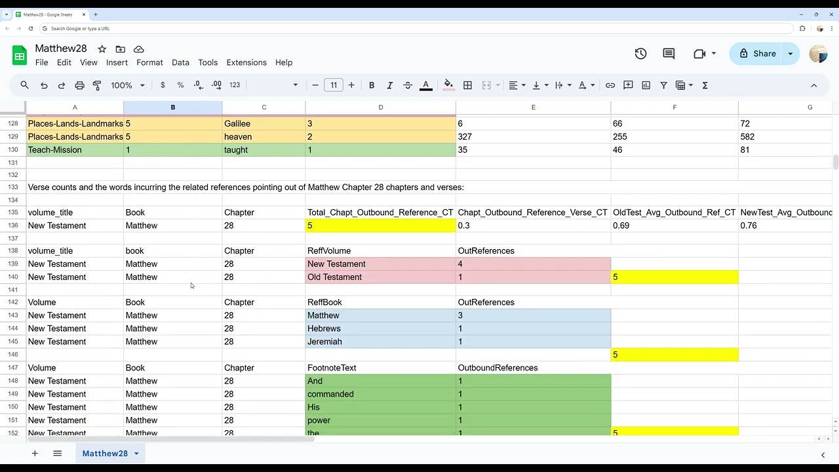Decrease decimal places
This screenshot has width=839, height=472.
pyautogui.click(x=199, y=85)
